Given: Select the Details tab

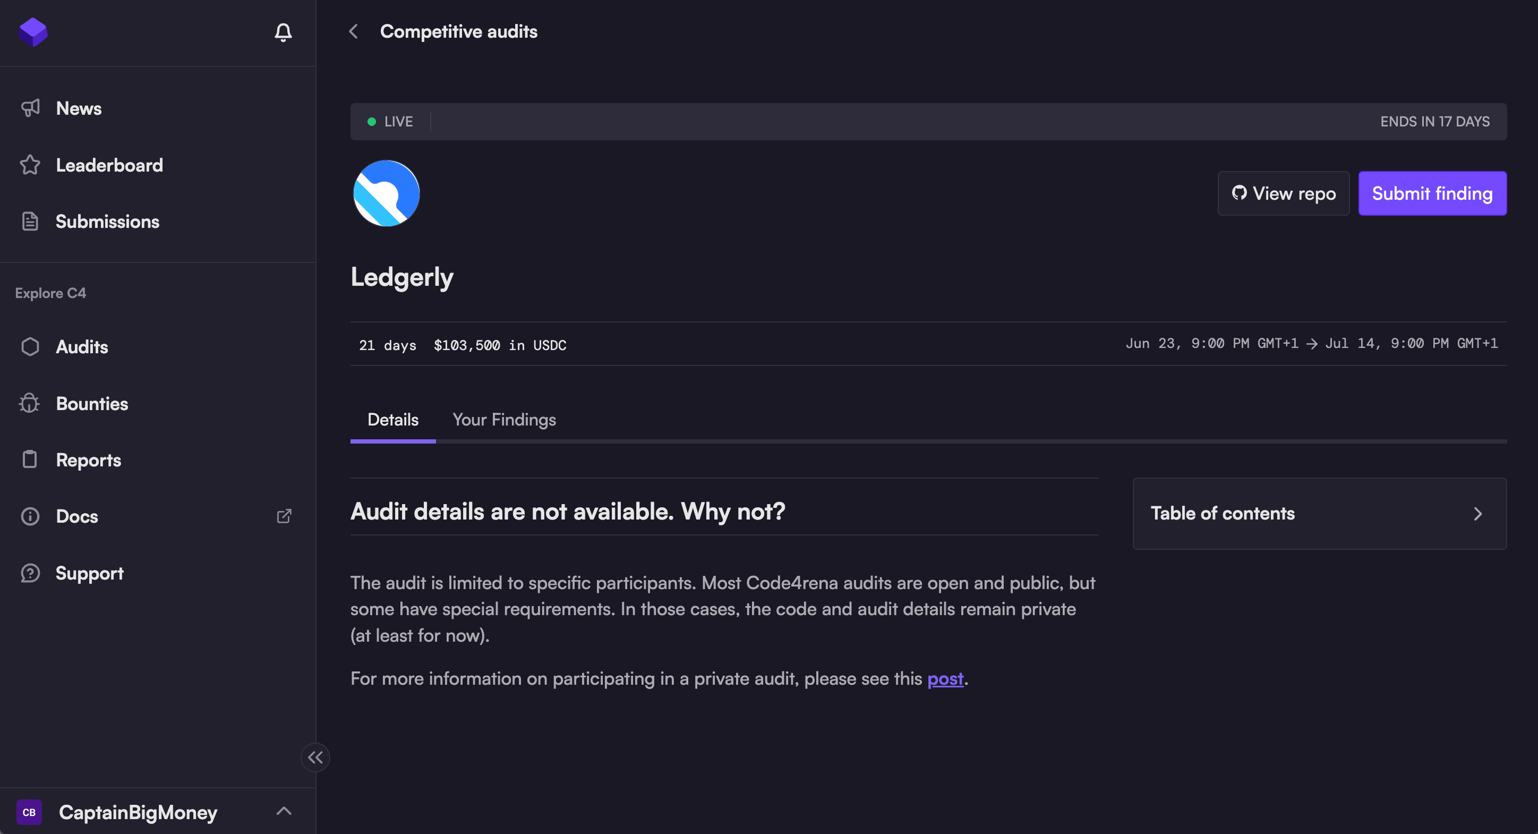Looking at the screenshot, I should click(393, 420).
